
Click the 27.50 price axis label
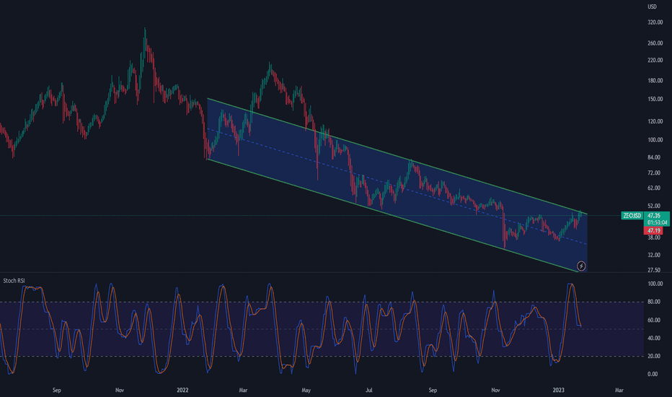653,271
